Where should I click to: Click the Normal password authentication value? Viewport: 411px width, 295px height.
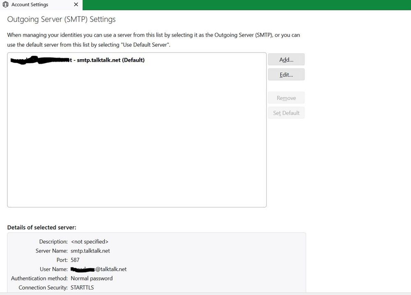[91, 278]
